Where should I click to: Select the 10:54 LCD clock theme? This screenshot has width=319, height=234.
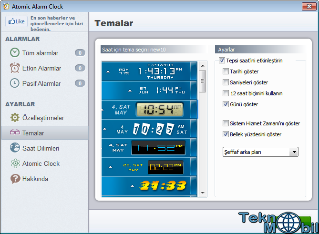coord(149,110)
